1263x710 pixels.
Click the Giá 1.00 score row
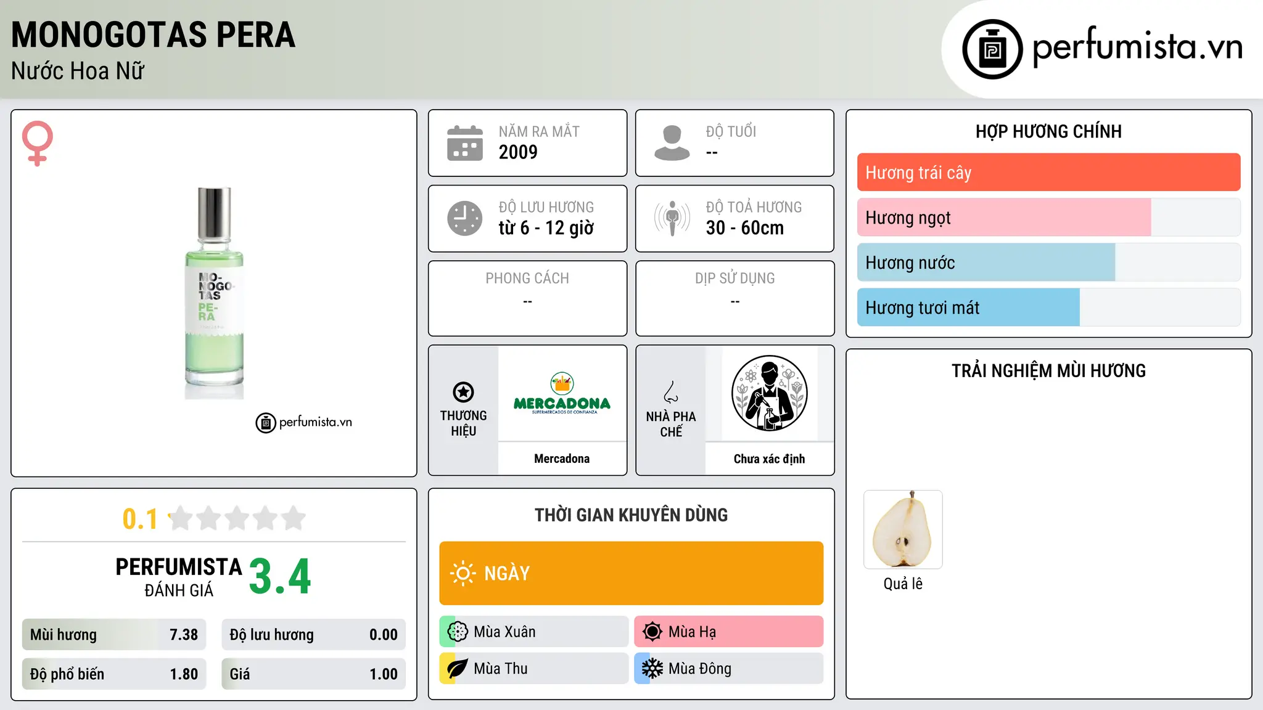pyautogui.click(x=314, y=674)
